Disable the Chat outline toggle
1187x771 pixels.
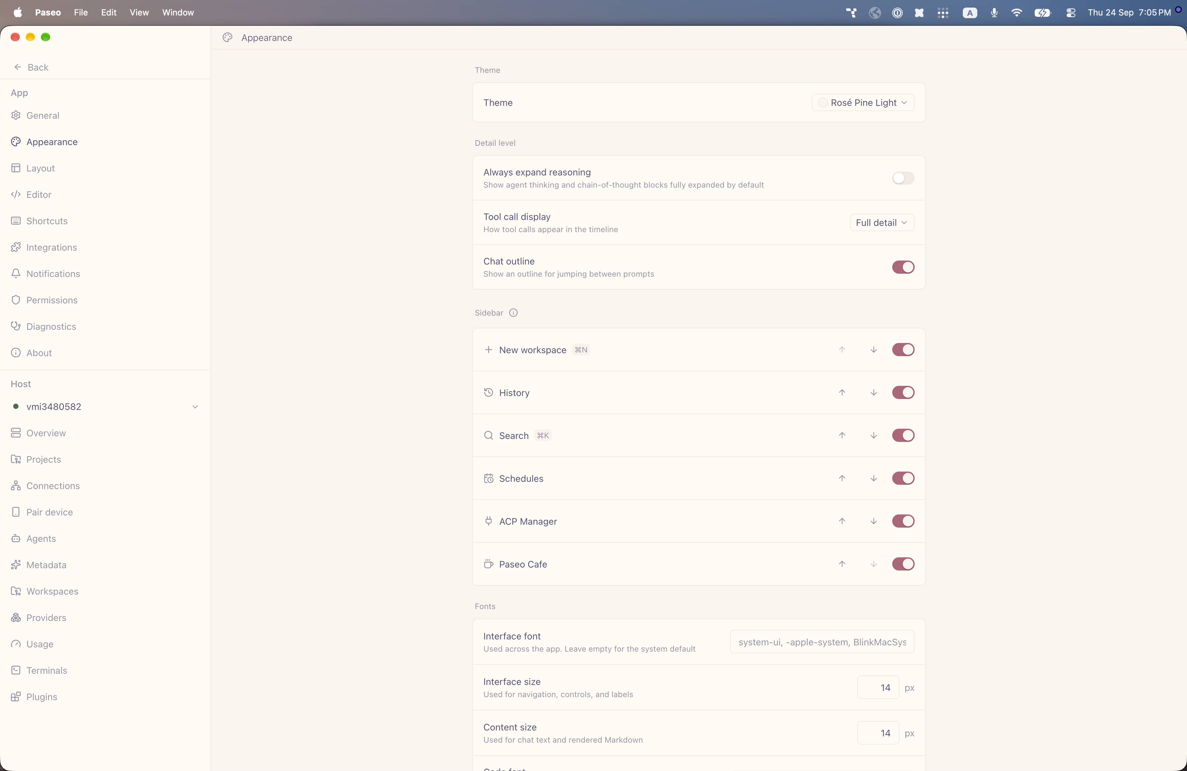[x=903, y=267]
